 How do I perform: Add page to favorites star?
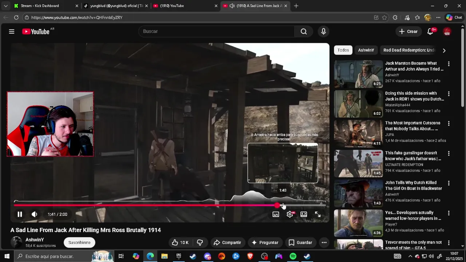click(384, 17)
